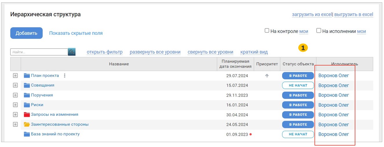Enable the На контроле checkbox
Image resolution: width=384 pixels, height=147 pixels.
(x=267, y=31)
